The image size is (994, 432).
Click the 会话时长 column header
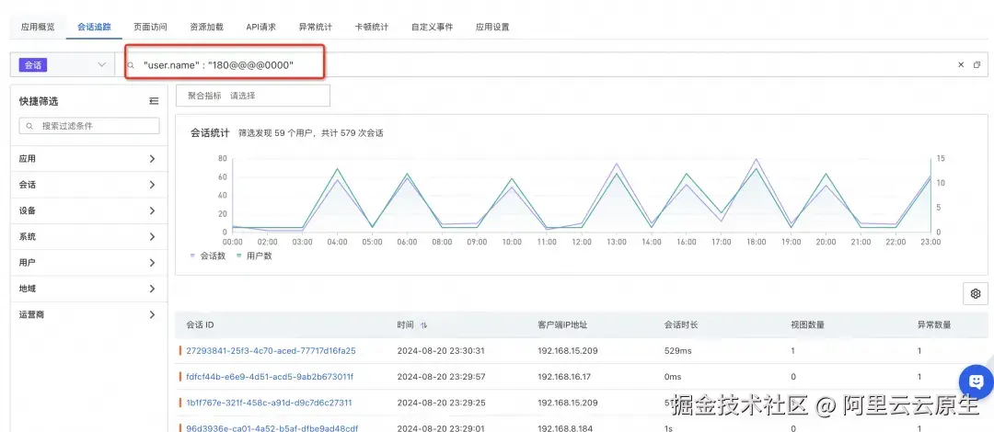(681, 325)
